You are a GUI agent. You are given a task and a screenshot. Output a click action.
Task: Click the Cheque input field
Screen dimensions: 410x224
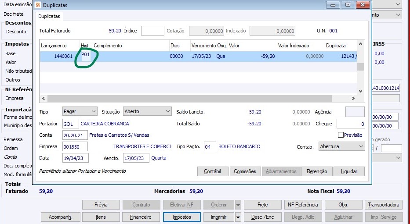click(x=351, y=124)
